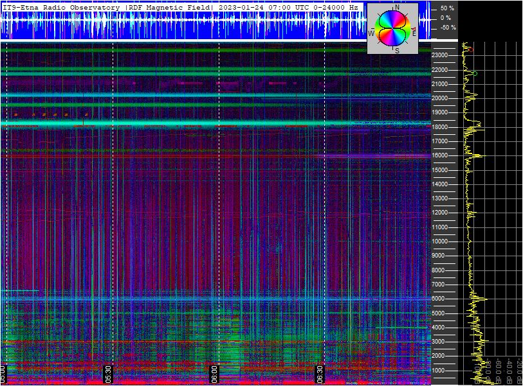Click the 05:30 time marker
Image resolution: width=523 pixels, height=386 pixels.
(109, 374)
